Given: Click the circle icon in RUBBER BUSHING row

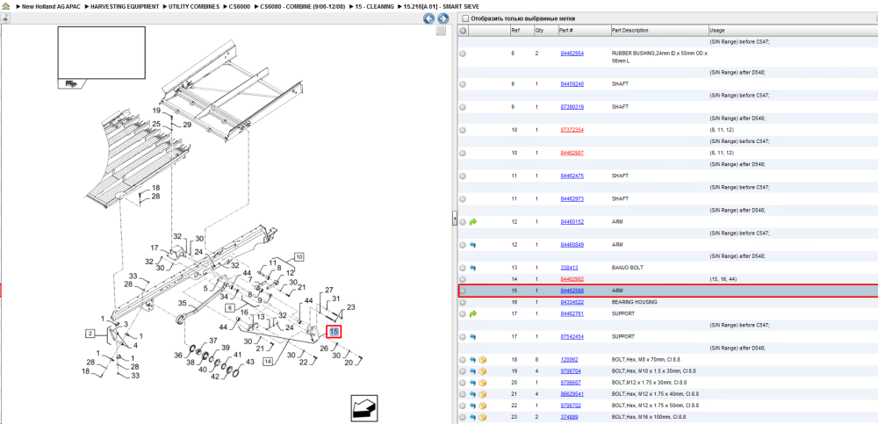Looking at the screenshot, I should (x=463, y=54).
